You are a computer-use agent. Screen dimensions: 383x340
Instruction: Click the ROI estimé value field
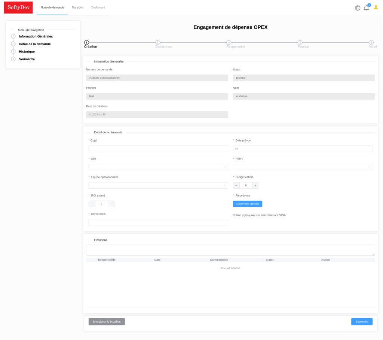point(101,204)
